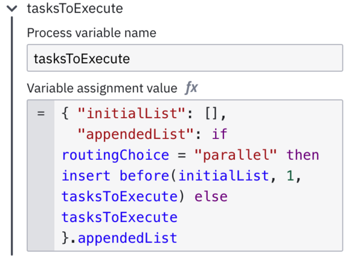Click tasksToExecute on the line after else

click(x=120, y=217)
